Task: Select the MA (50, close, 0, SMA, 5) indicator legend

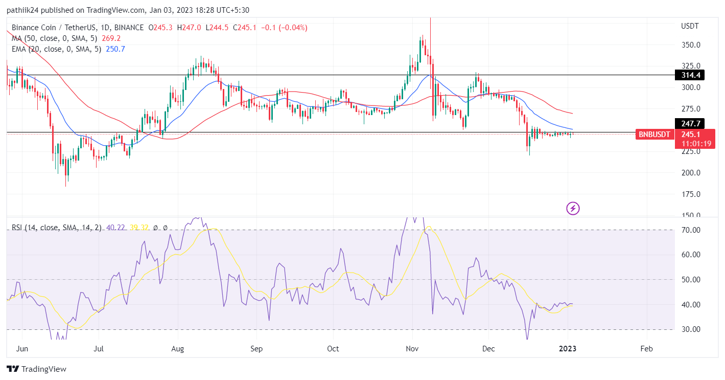Action: click(x=55, y=38)
